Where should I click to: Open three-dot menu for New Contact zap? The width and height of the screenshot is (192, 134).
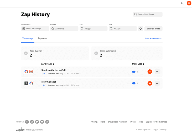tap(157, 83)
